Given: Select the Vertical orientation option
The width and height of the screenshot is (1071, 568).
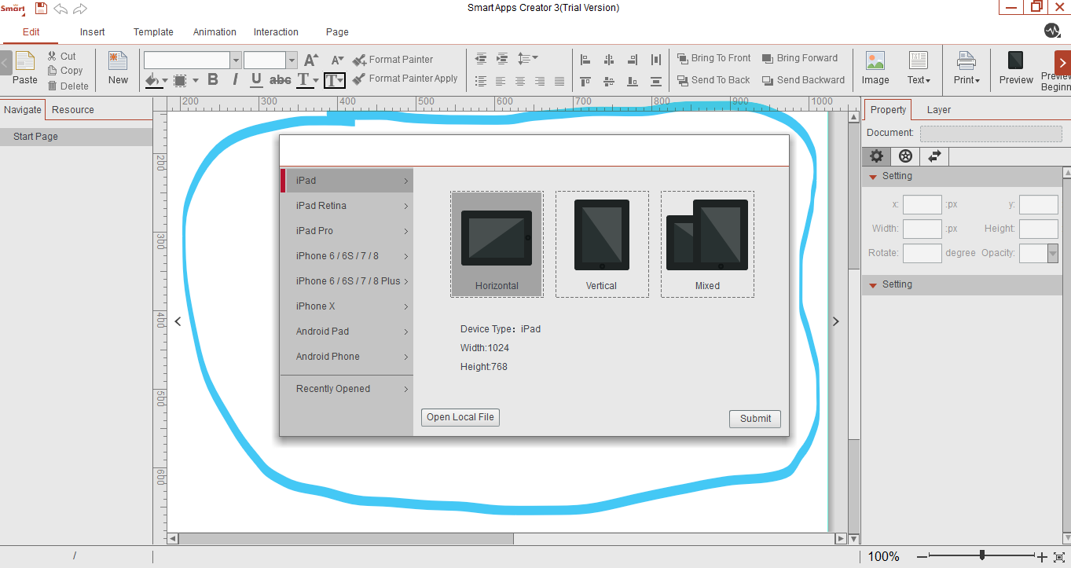Looking at the screenshot, I should pos(602,244).
